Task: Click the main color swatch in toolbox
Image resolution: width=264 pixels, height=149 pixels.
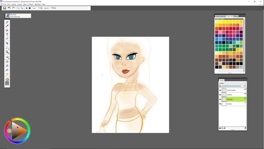Action: coord(7,79)
